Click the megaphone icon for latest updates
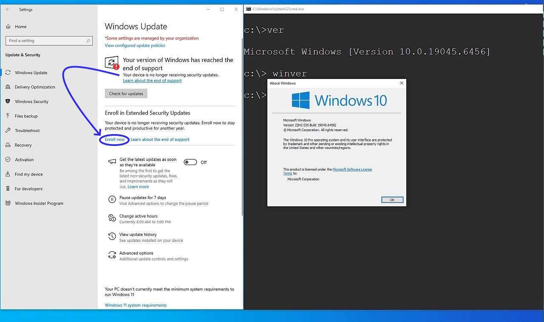Screen dimensions: 544x322 [112, 162]
